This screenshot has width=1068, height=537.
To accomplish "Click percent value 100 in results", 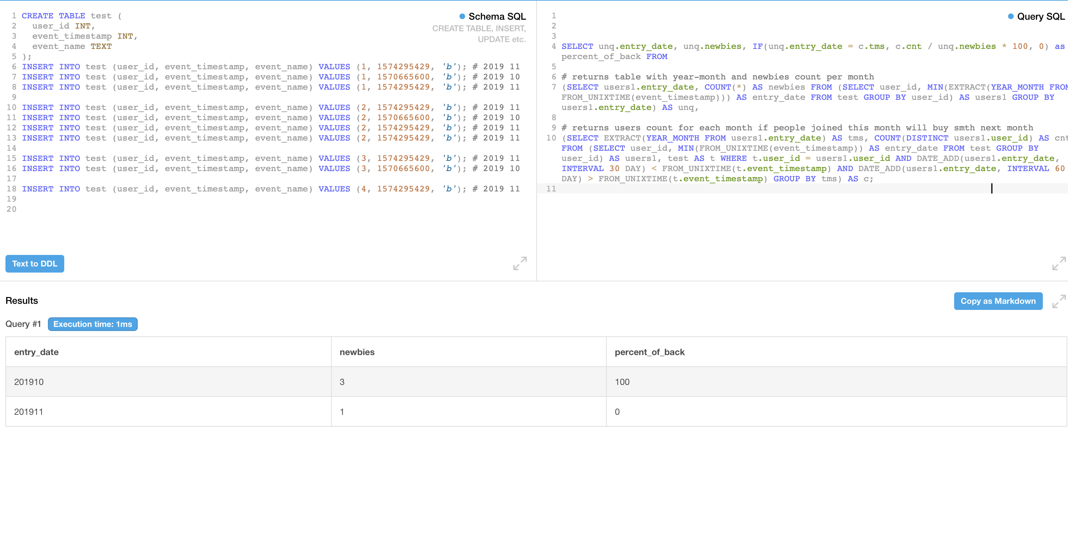I will tap(622, 382).
